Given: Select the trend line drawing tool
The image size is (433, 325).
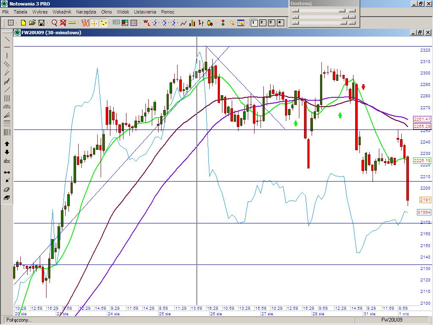Looking at the screenshot, I should pos(7,39).
